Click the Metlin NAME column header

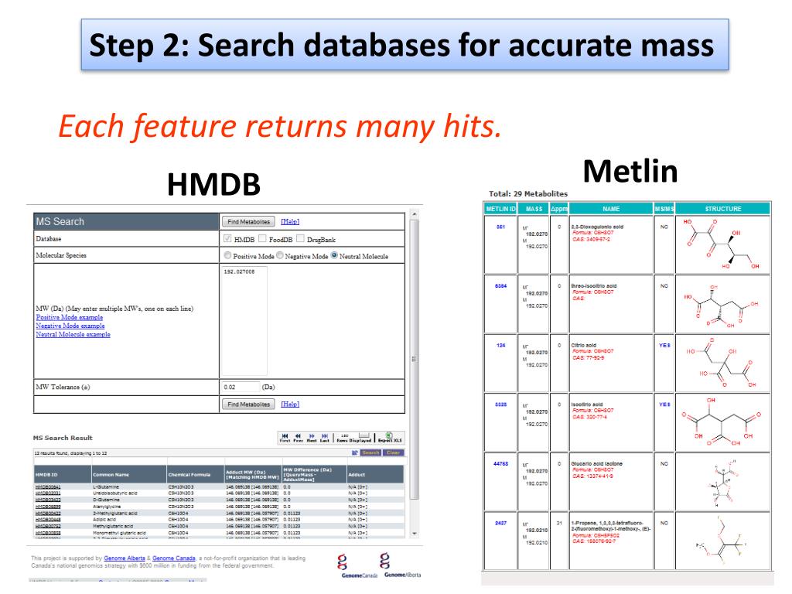pyautogui.click(x=611, y=209)
